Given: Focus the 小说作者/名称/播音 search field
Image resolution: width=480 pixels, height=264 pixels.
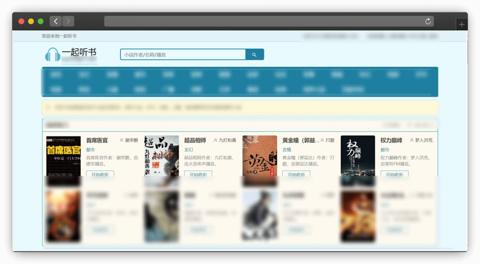Looking at the screenshot, I should point(183,55).
